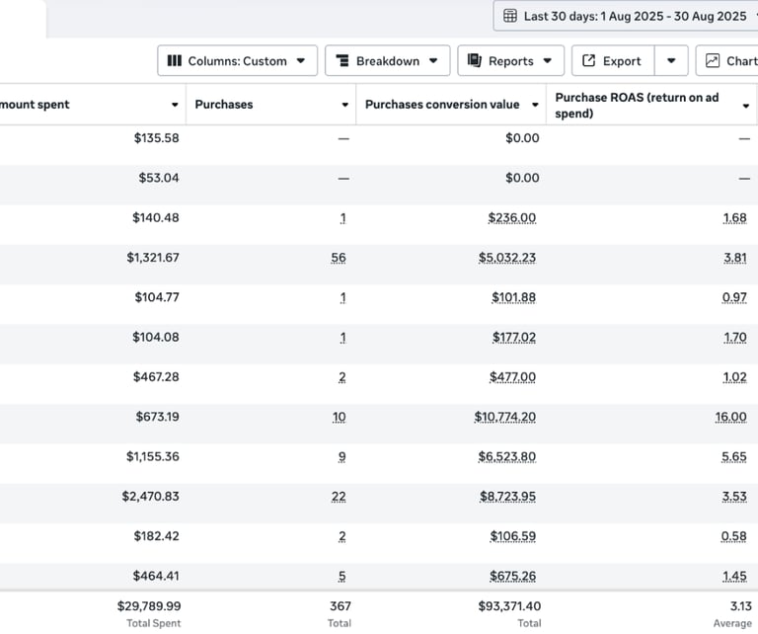This screenshot has width=758, height=634.
Task: Open Purchase ROAS header arrow
Action: coord(745,106)
